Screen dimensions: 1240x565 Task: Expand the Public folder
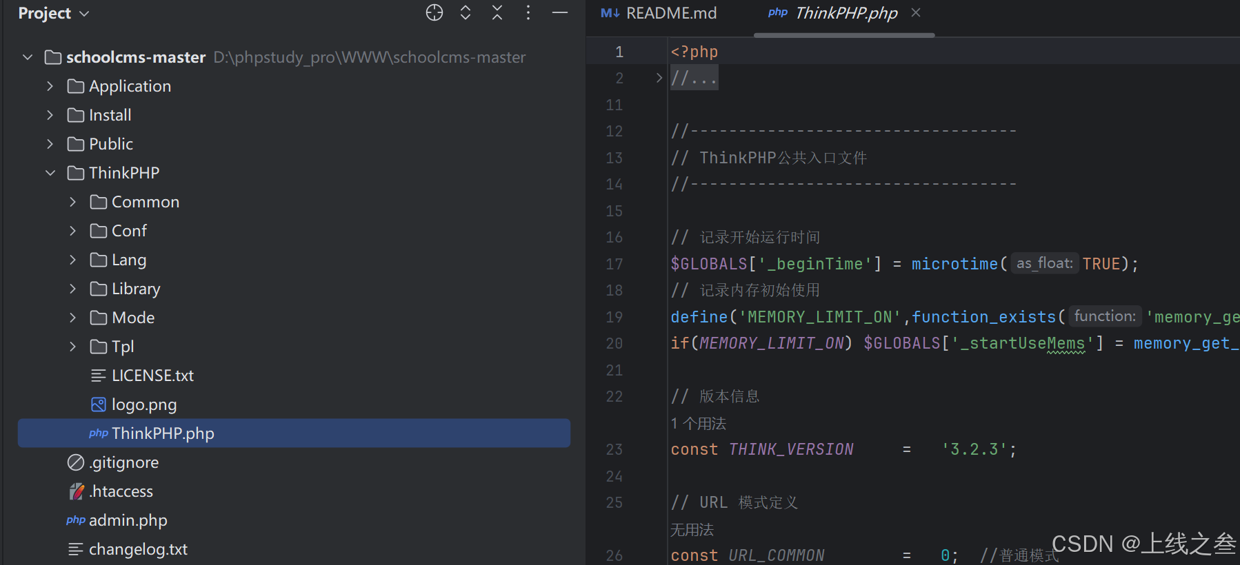pyautogui.click(x=50, y=144)
